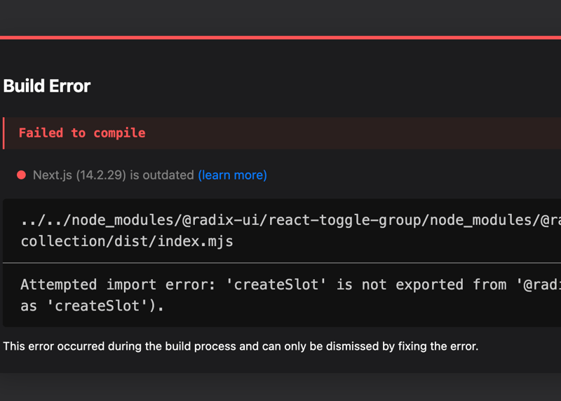Select the 'Build Error' heading
Viewport: 561px width, 401px height.
47,86
